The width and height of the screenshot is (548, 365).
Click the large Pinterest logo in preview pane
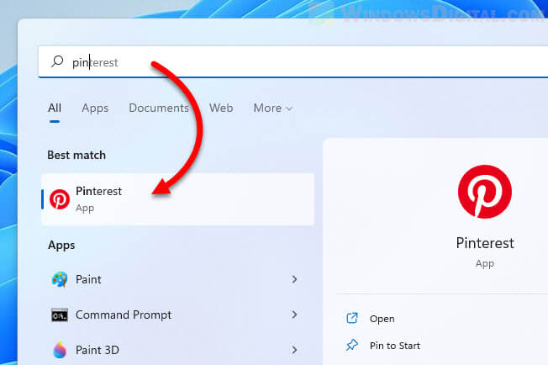point(485,192)
